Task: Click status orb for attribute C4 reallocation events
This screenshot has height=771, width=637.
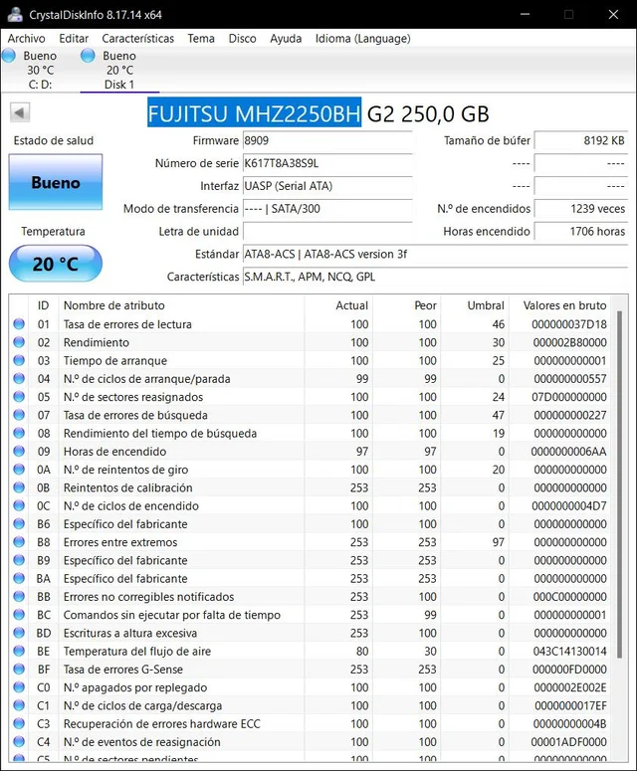Action: [x=19, y=741]
